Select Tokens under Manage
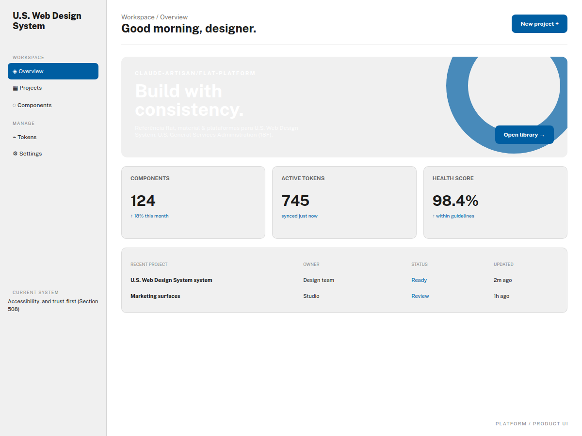 53,137
